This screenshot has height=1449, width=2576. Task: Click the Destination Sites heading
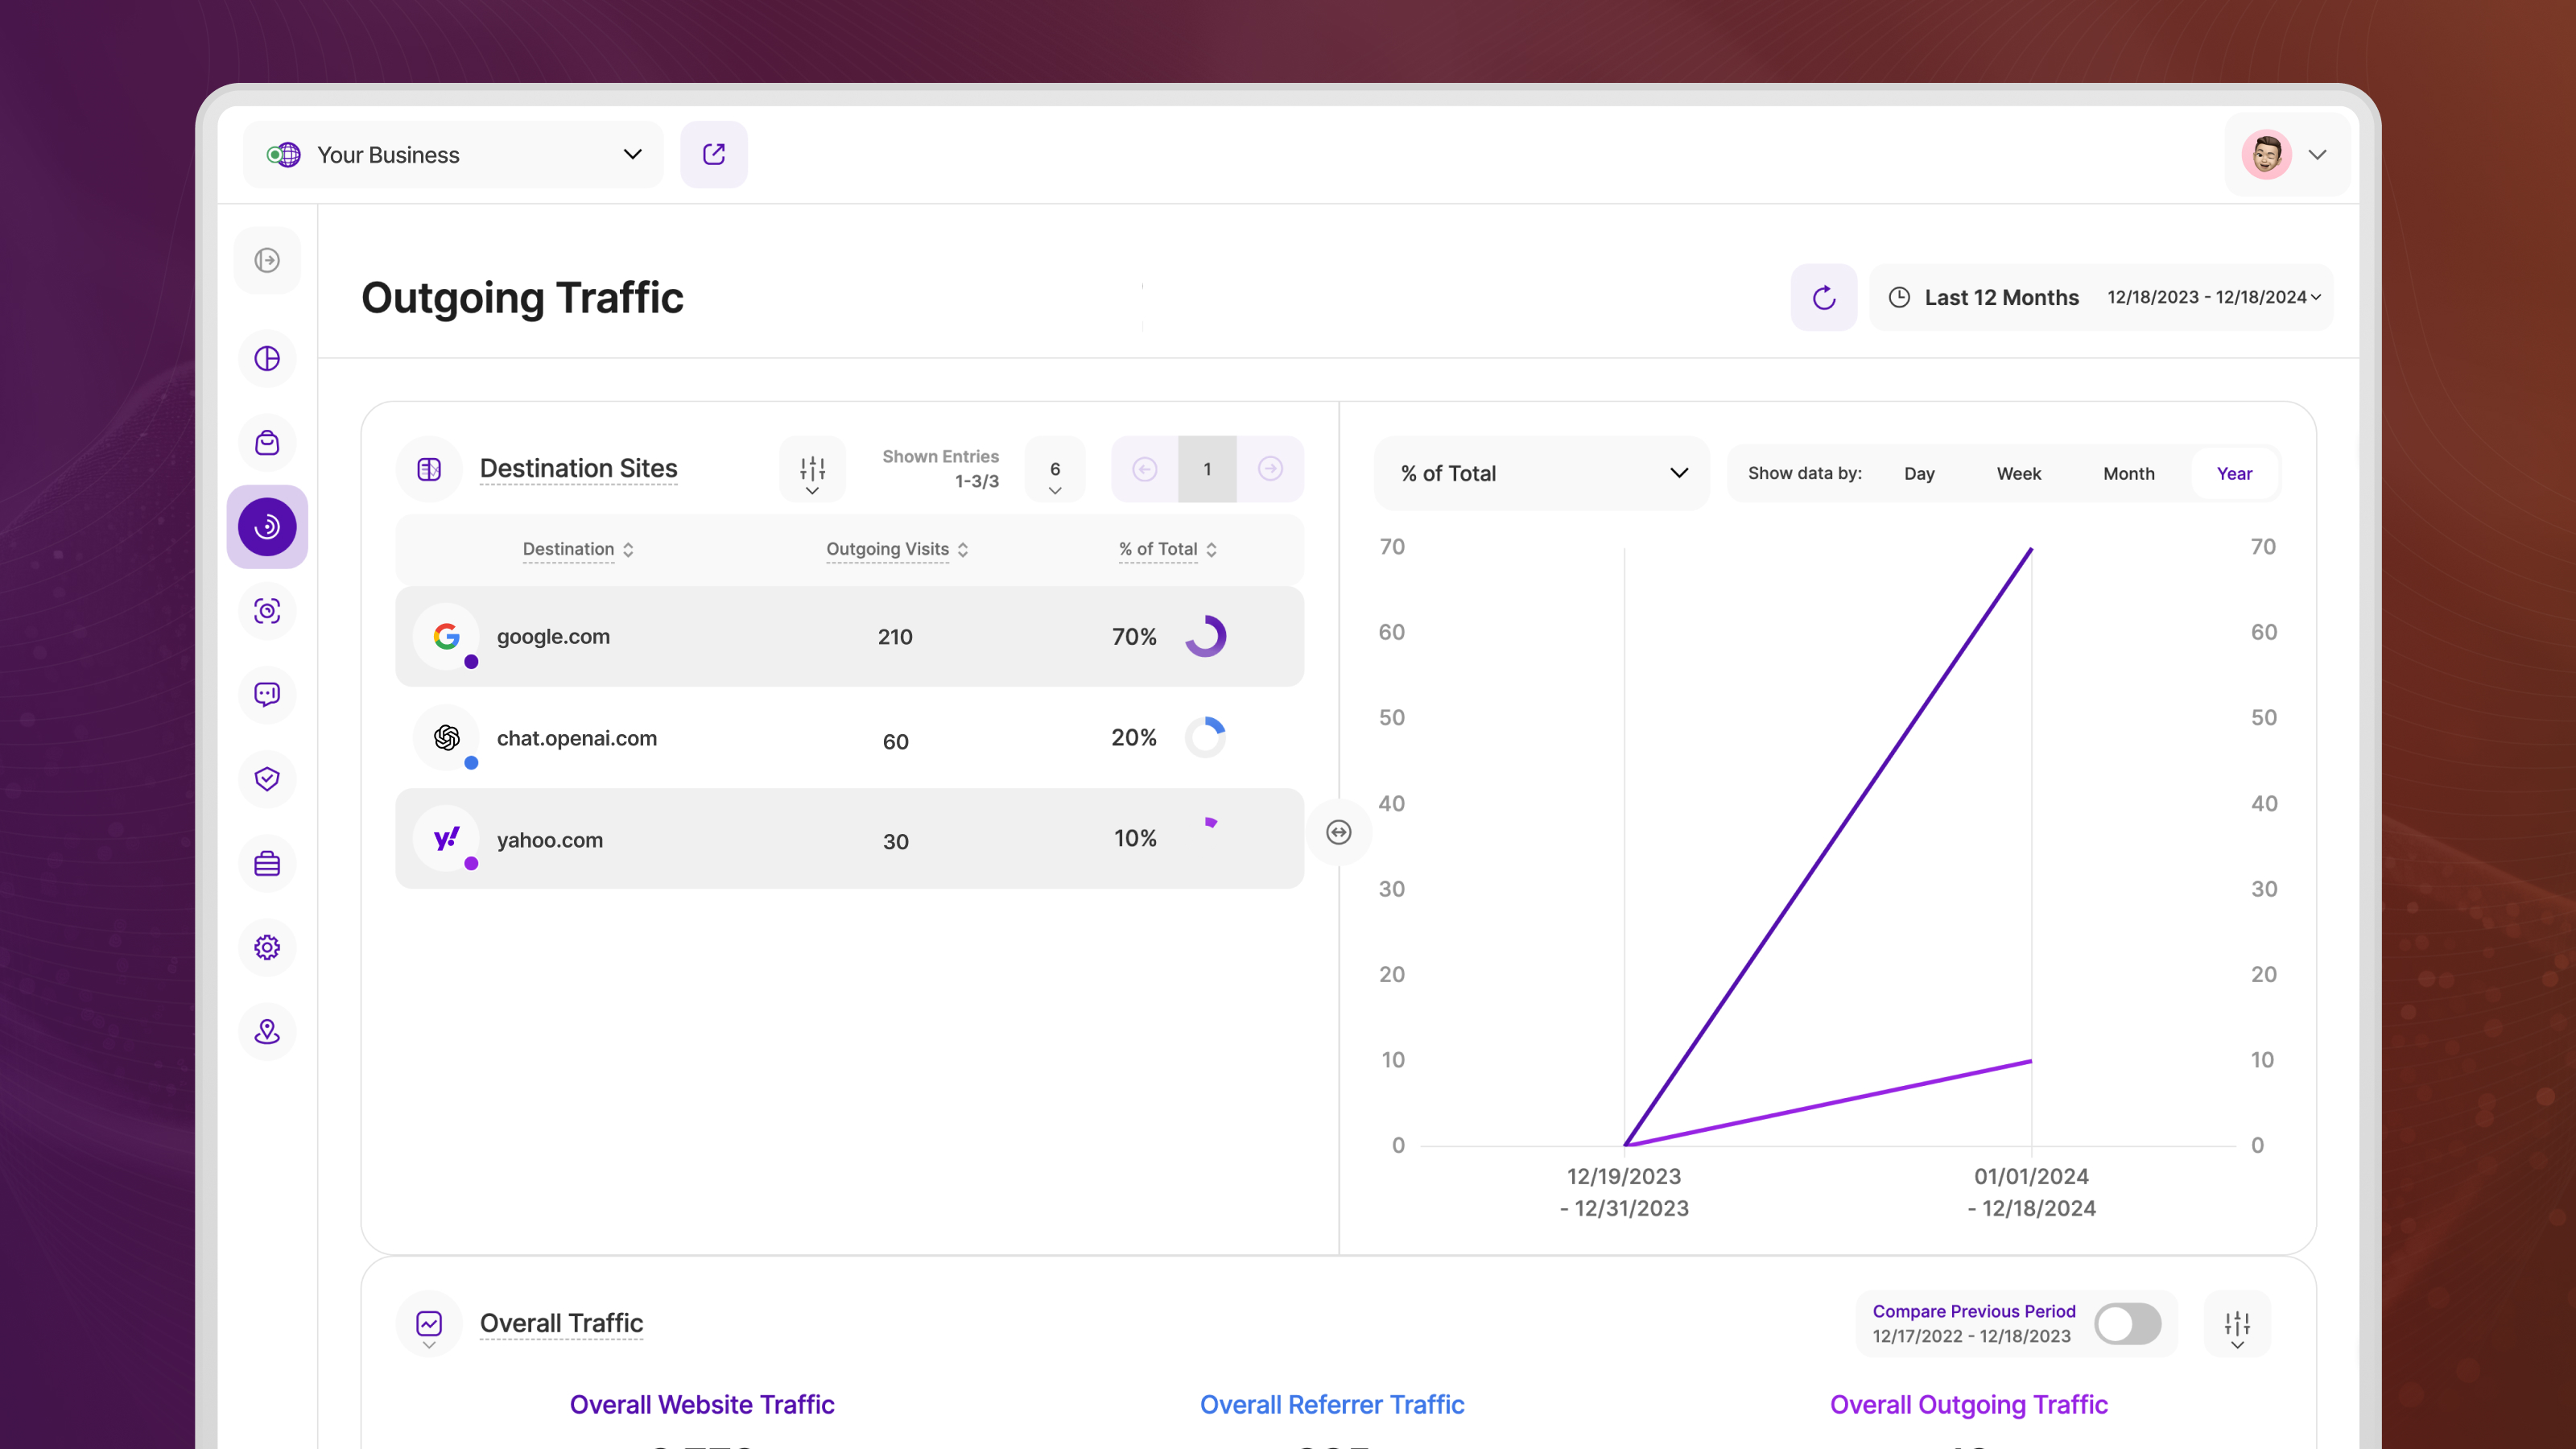tap(578, 468)
